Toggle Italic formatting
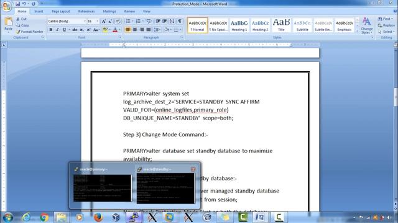The width and height of the screenshot is (398, 223). (x=58, y=30)
